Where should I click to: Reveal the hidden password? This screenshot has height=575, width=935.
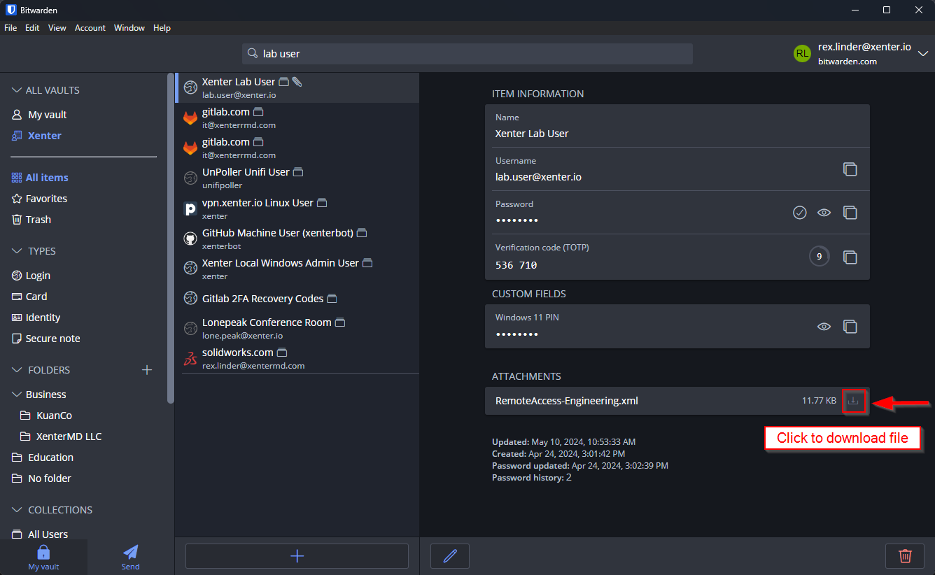[824, 213]
